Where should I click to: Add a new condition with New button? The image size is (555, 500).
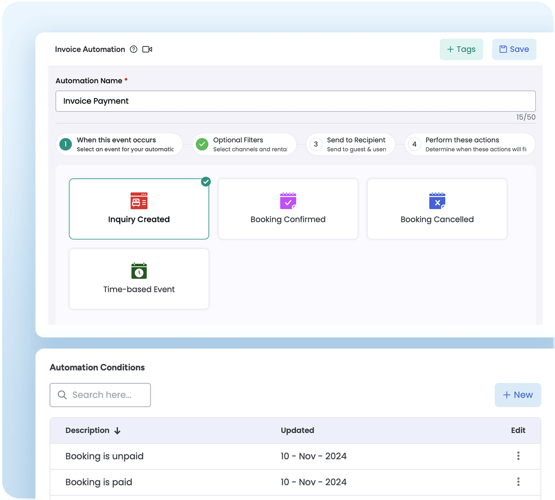click(x=517, y=395)
